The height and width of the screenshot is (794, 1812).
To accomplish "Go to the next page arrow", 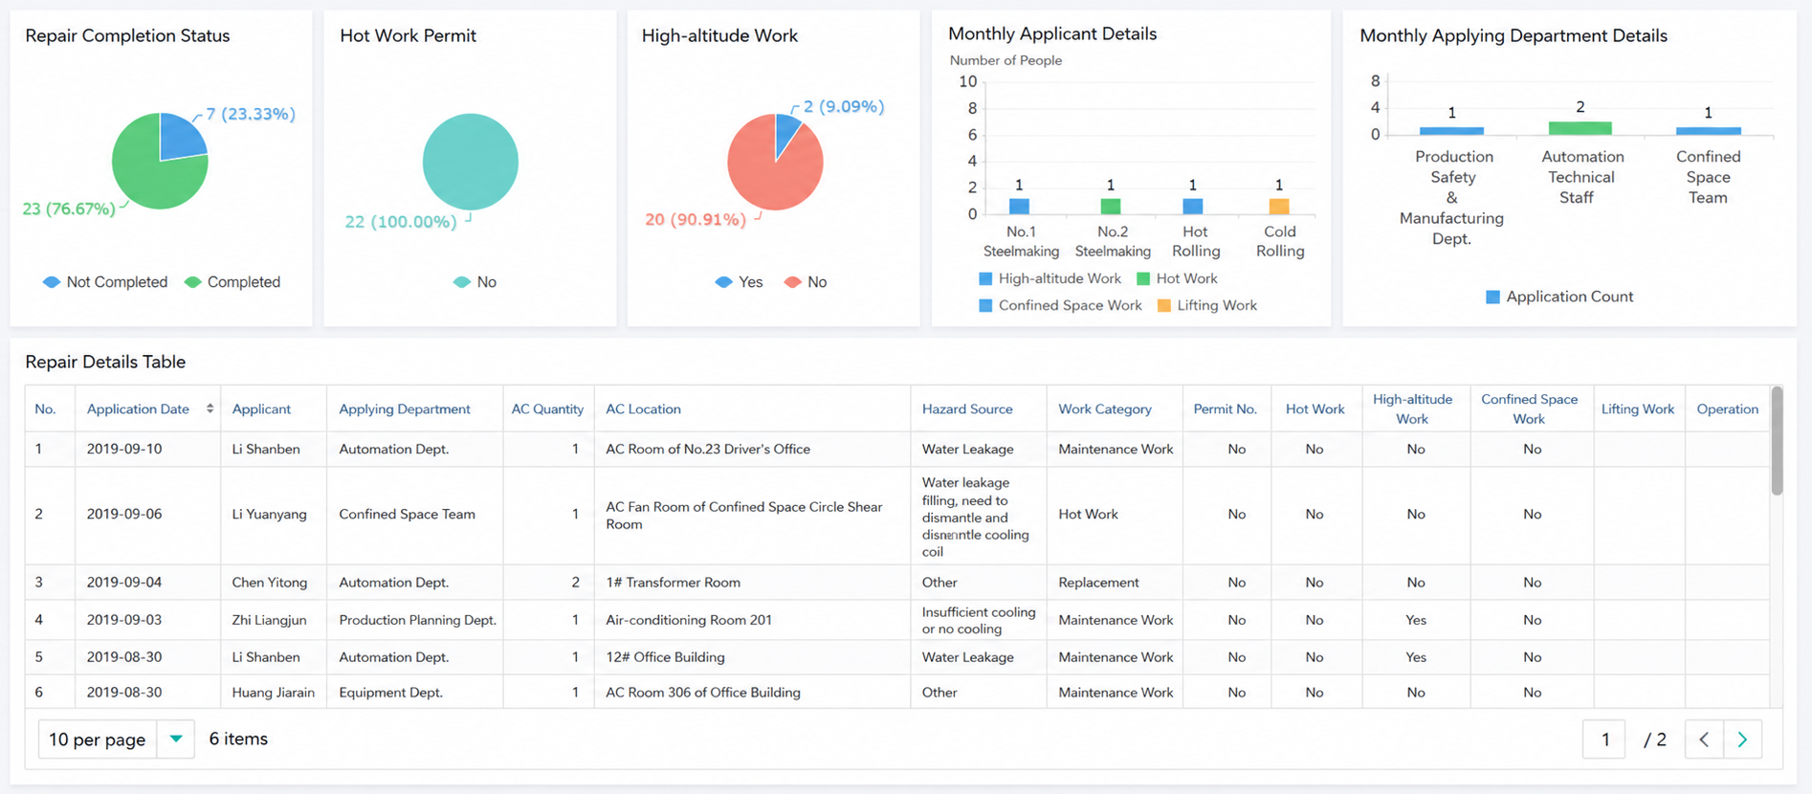I will (x=1742, y=739).
